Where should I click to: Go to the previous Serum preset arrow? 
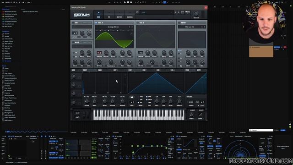pos(175,12)
